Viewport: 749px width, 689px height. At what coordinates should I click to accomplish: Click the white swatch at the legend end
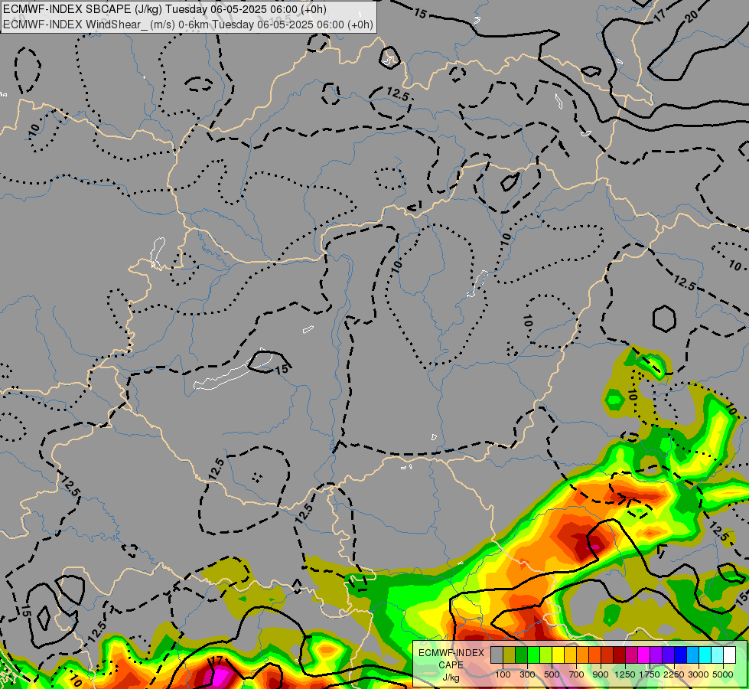(729, 655)
